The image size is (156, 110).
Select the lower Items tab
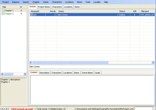point(76,73)
